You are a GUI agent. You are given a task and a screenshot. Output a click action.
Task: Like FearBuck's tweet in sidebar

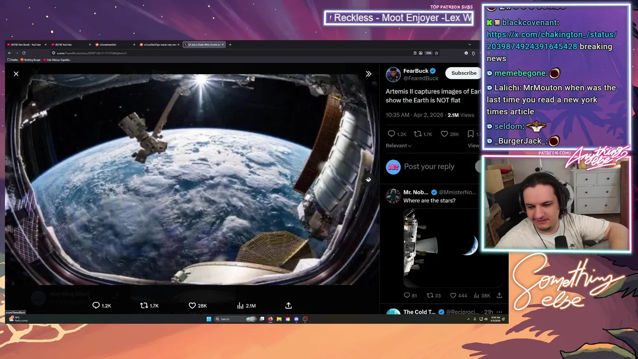[x=444, y=134]
